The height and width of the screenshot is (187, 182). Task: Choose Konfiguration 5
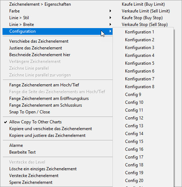point(143,63)
